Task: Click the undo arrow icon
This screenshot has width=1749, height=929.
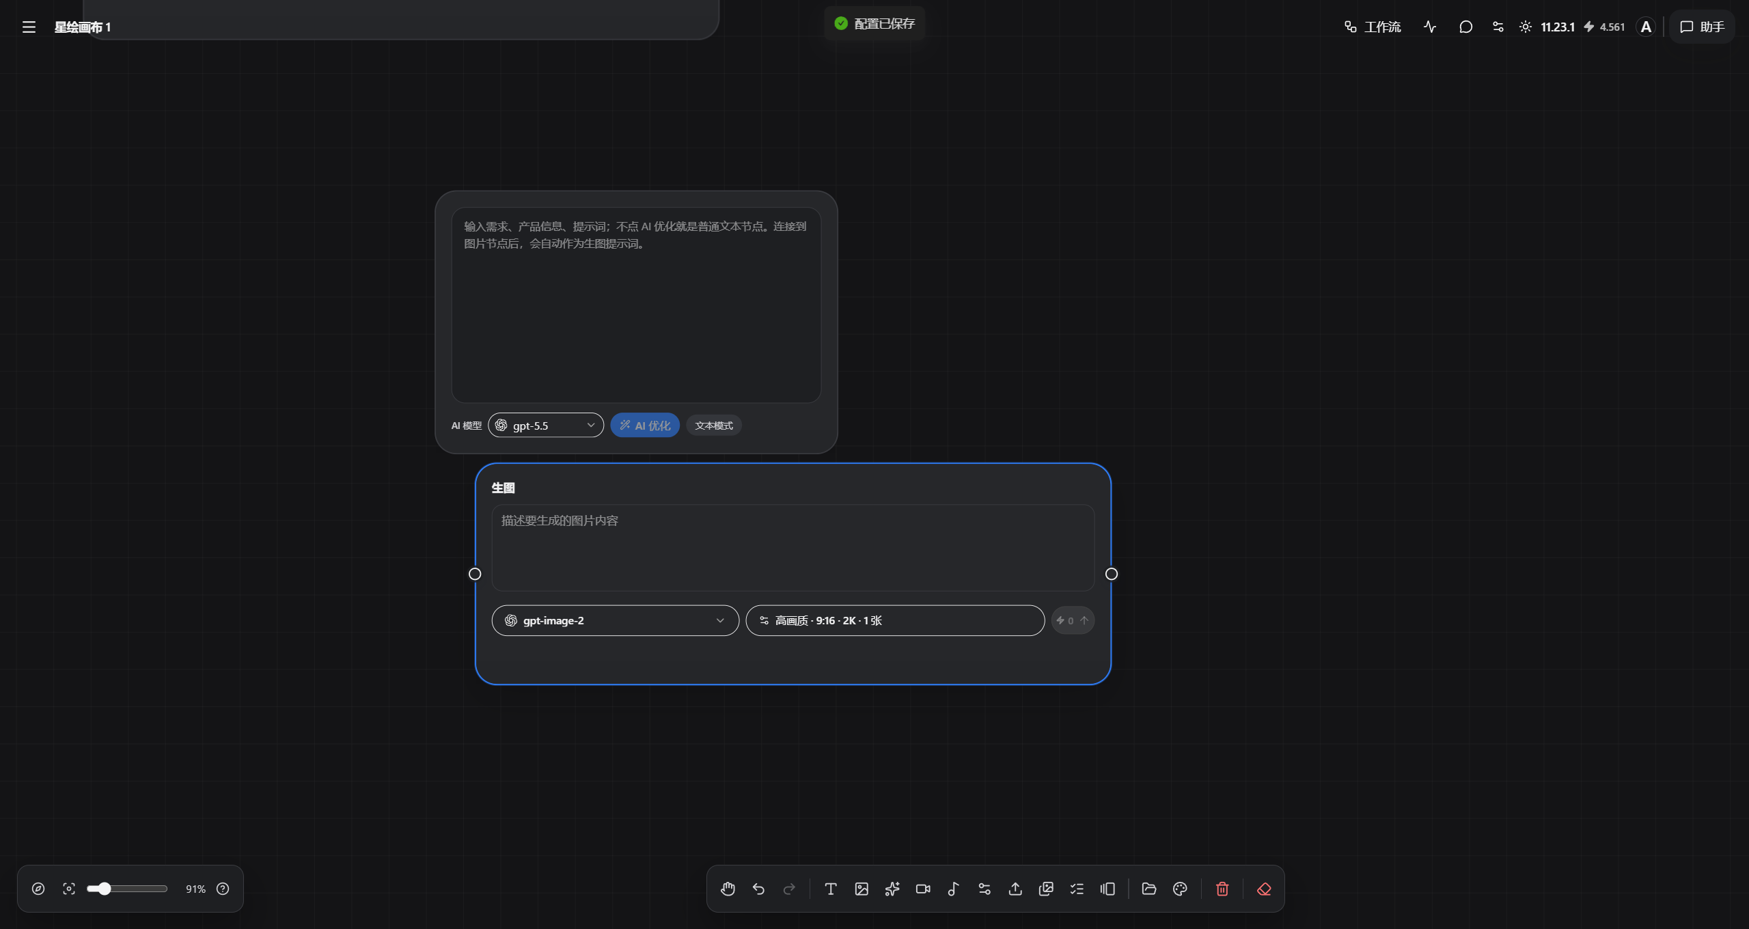Action: [x=758, y=889]
